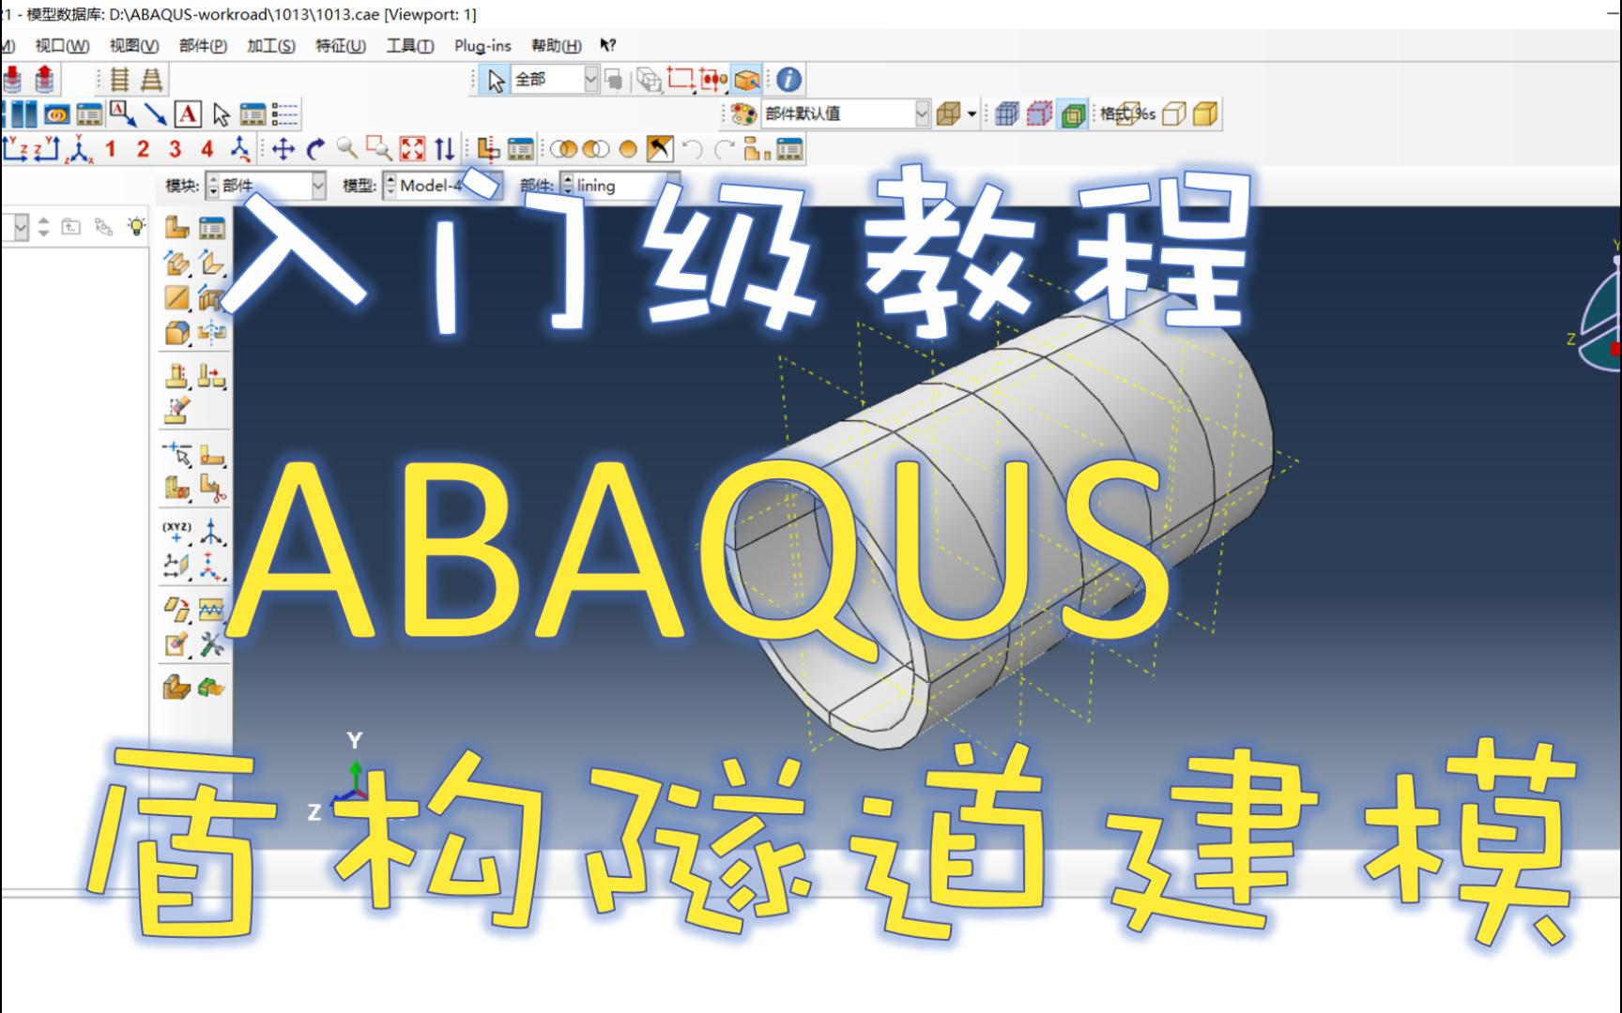This screenshot has width=1622, height=1013.
Task: Click the Magnify View magnifier icon
Action: pyautogui.click(x=347, y=149)
